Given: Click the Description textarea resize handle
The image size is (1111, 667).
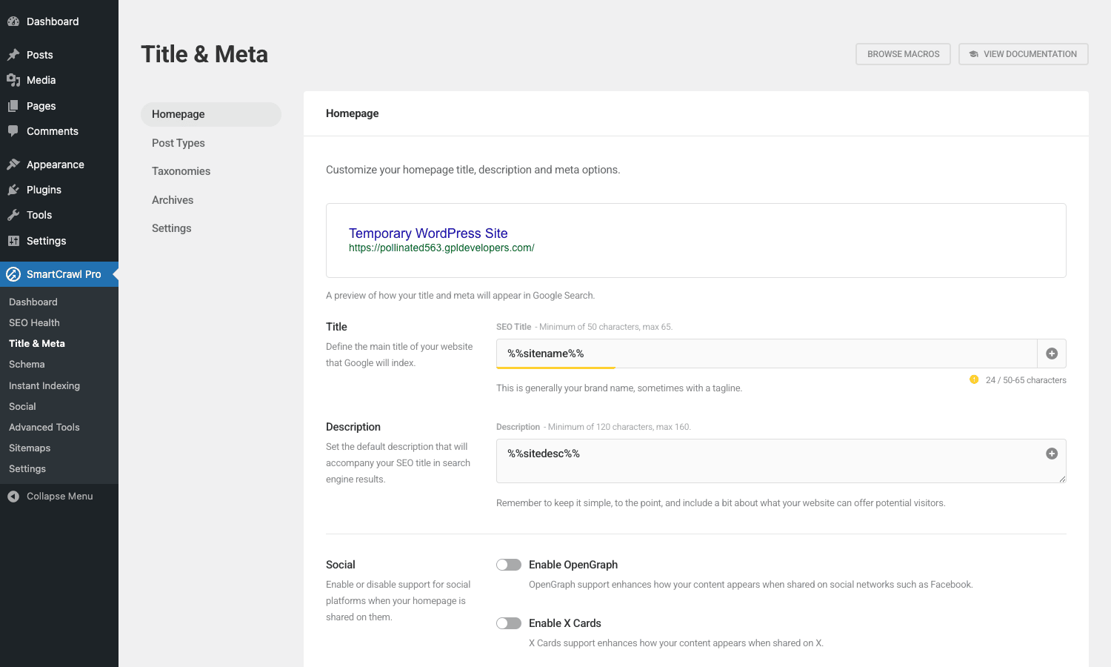Looking at the screenshot, I should point(1062,479).
